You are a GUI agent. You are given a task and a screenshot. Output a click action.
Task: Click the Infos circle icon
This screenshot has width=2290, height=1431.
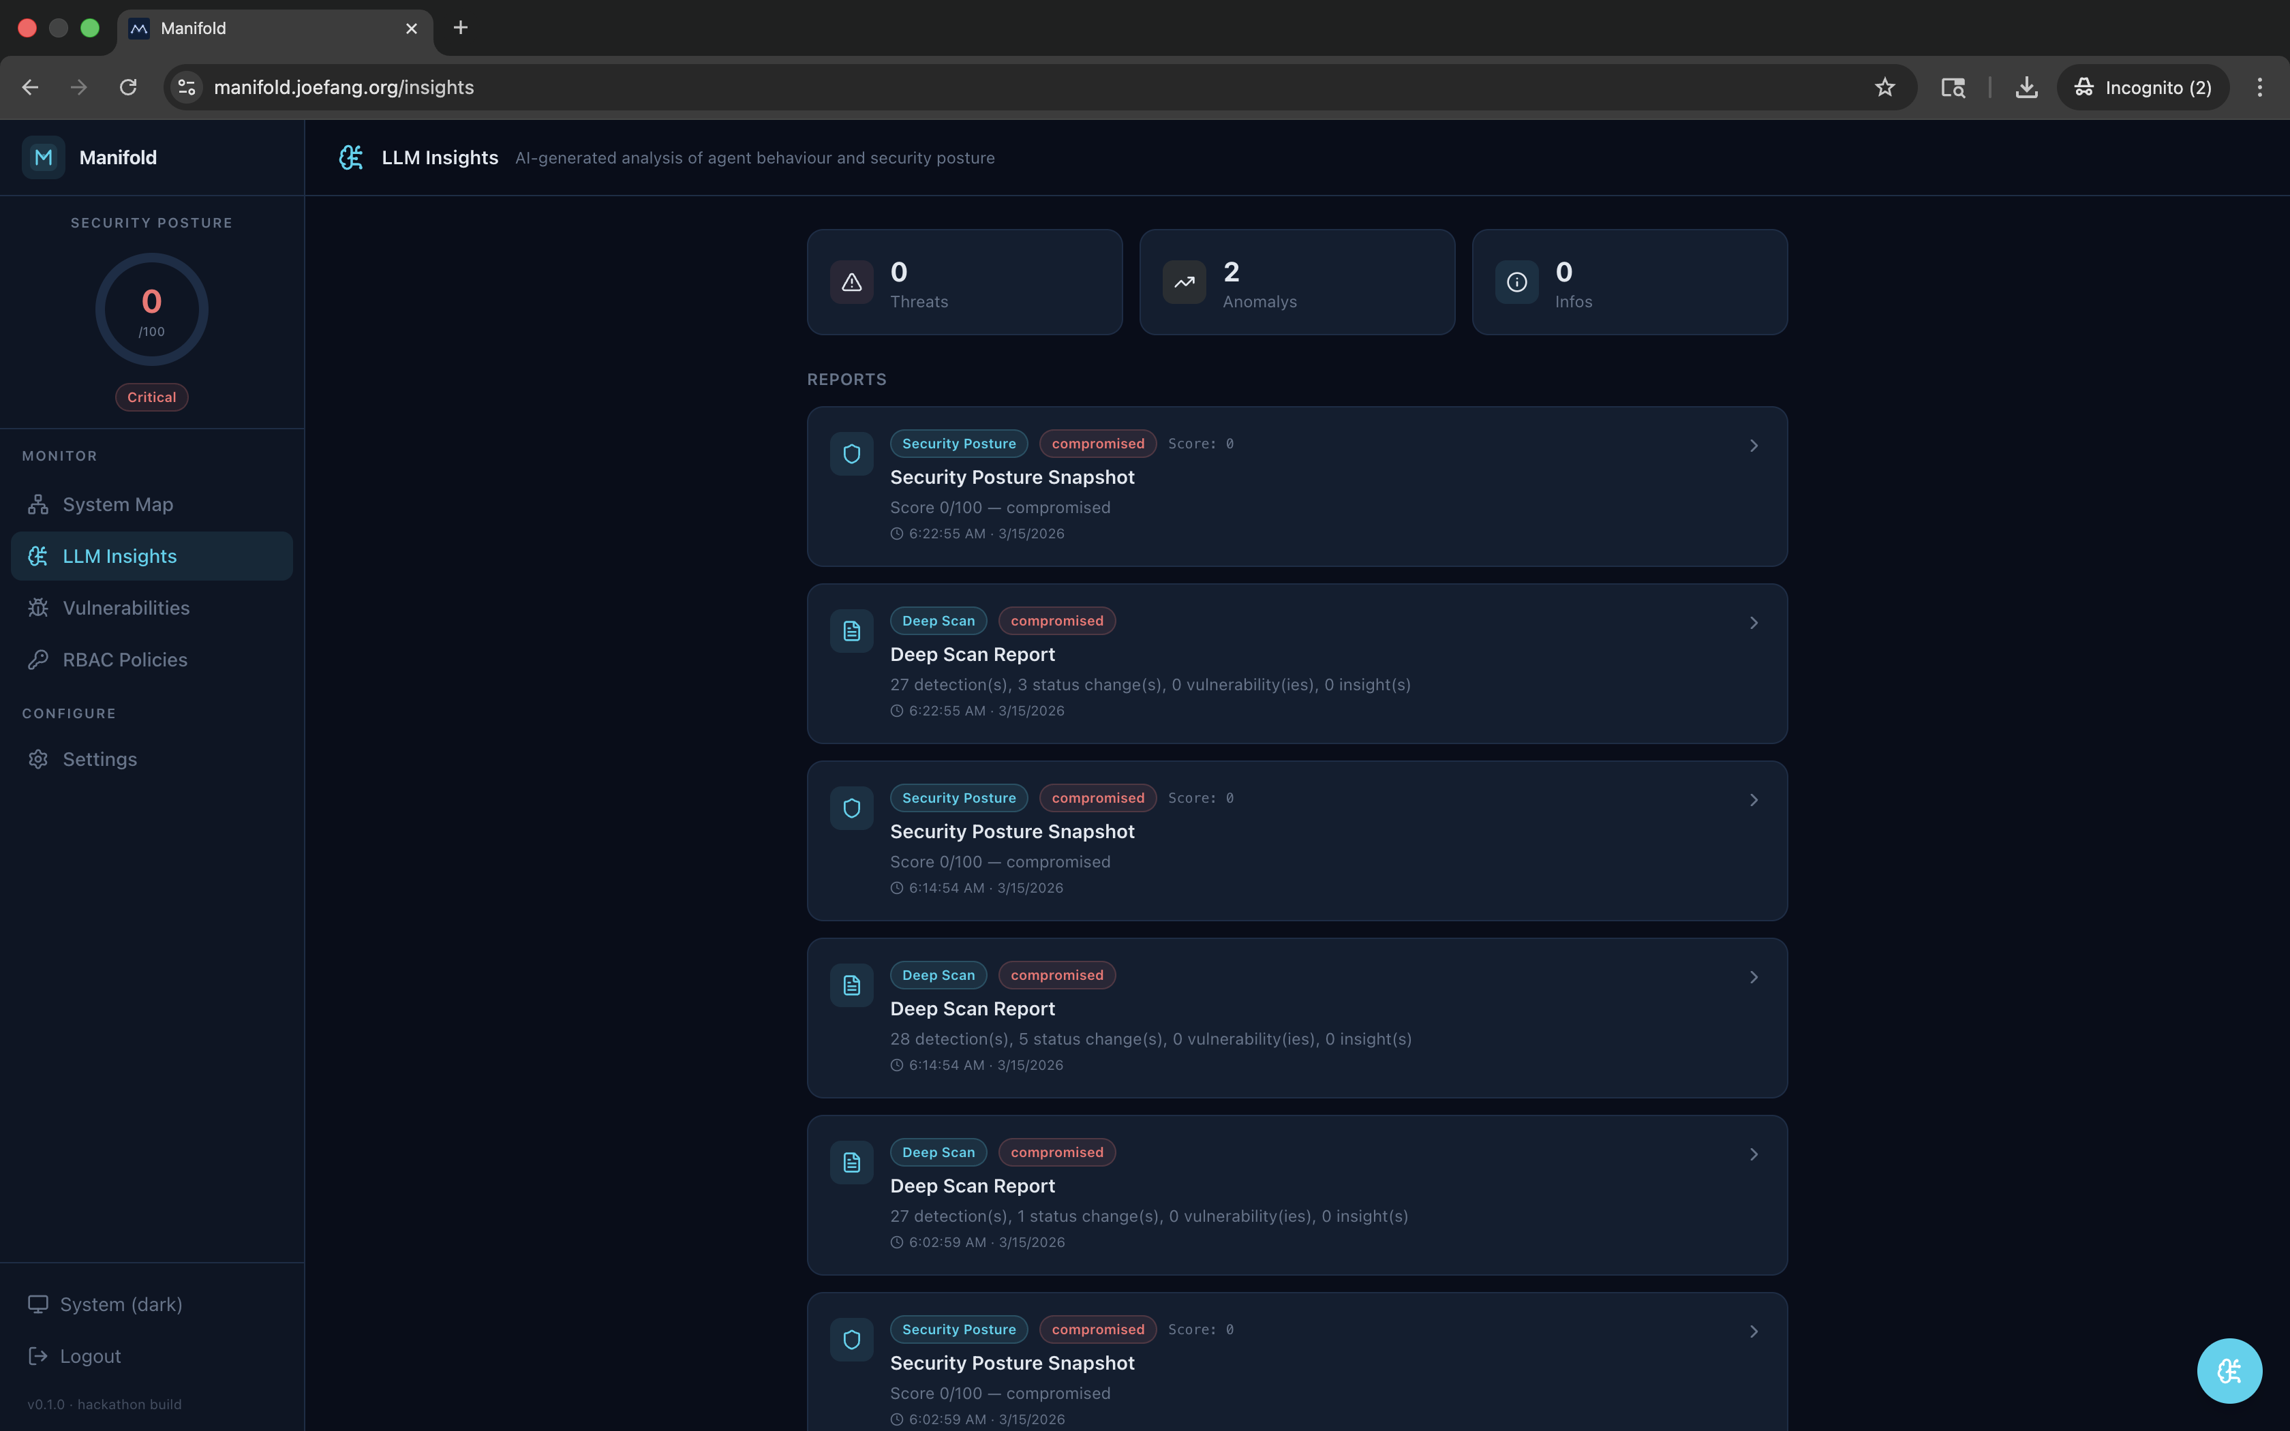(1516, 282)
